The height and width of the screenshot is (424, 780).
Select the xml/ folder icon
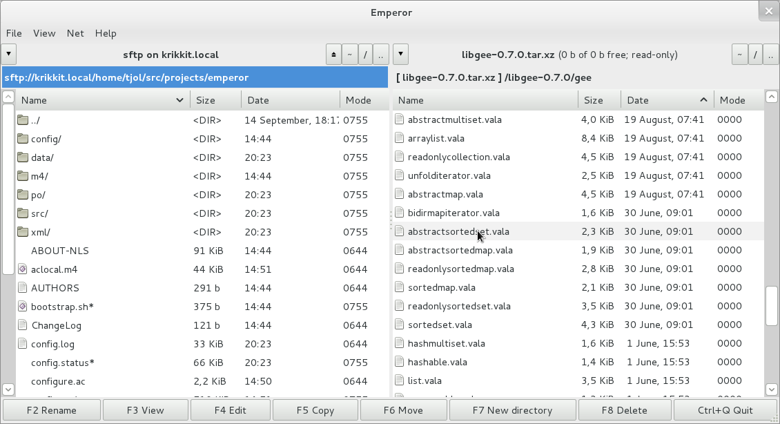22,232
